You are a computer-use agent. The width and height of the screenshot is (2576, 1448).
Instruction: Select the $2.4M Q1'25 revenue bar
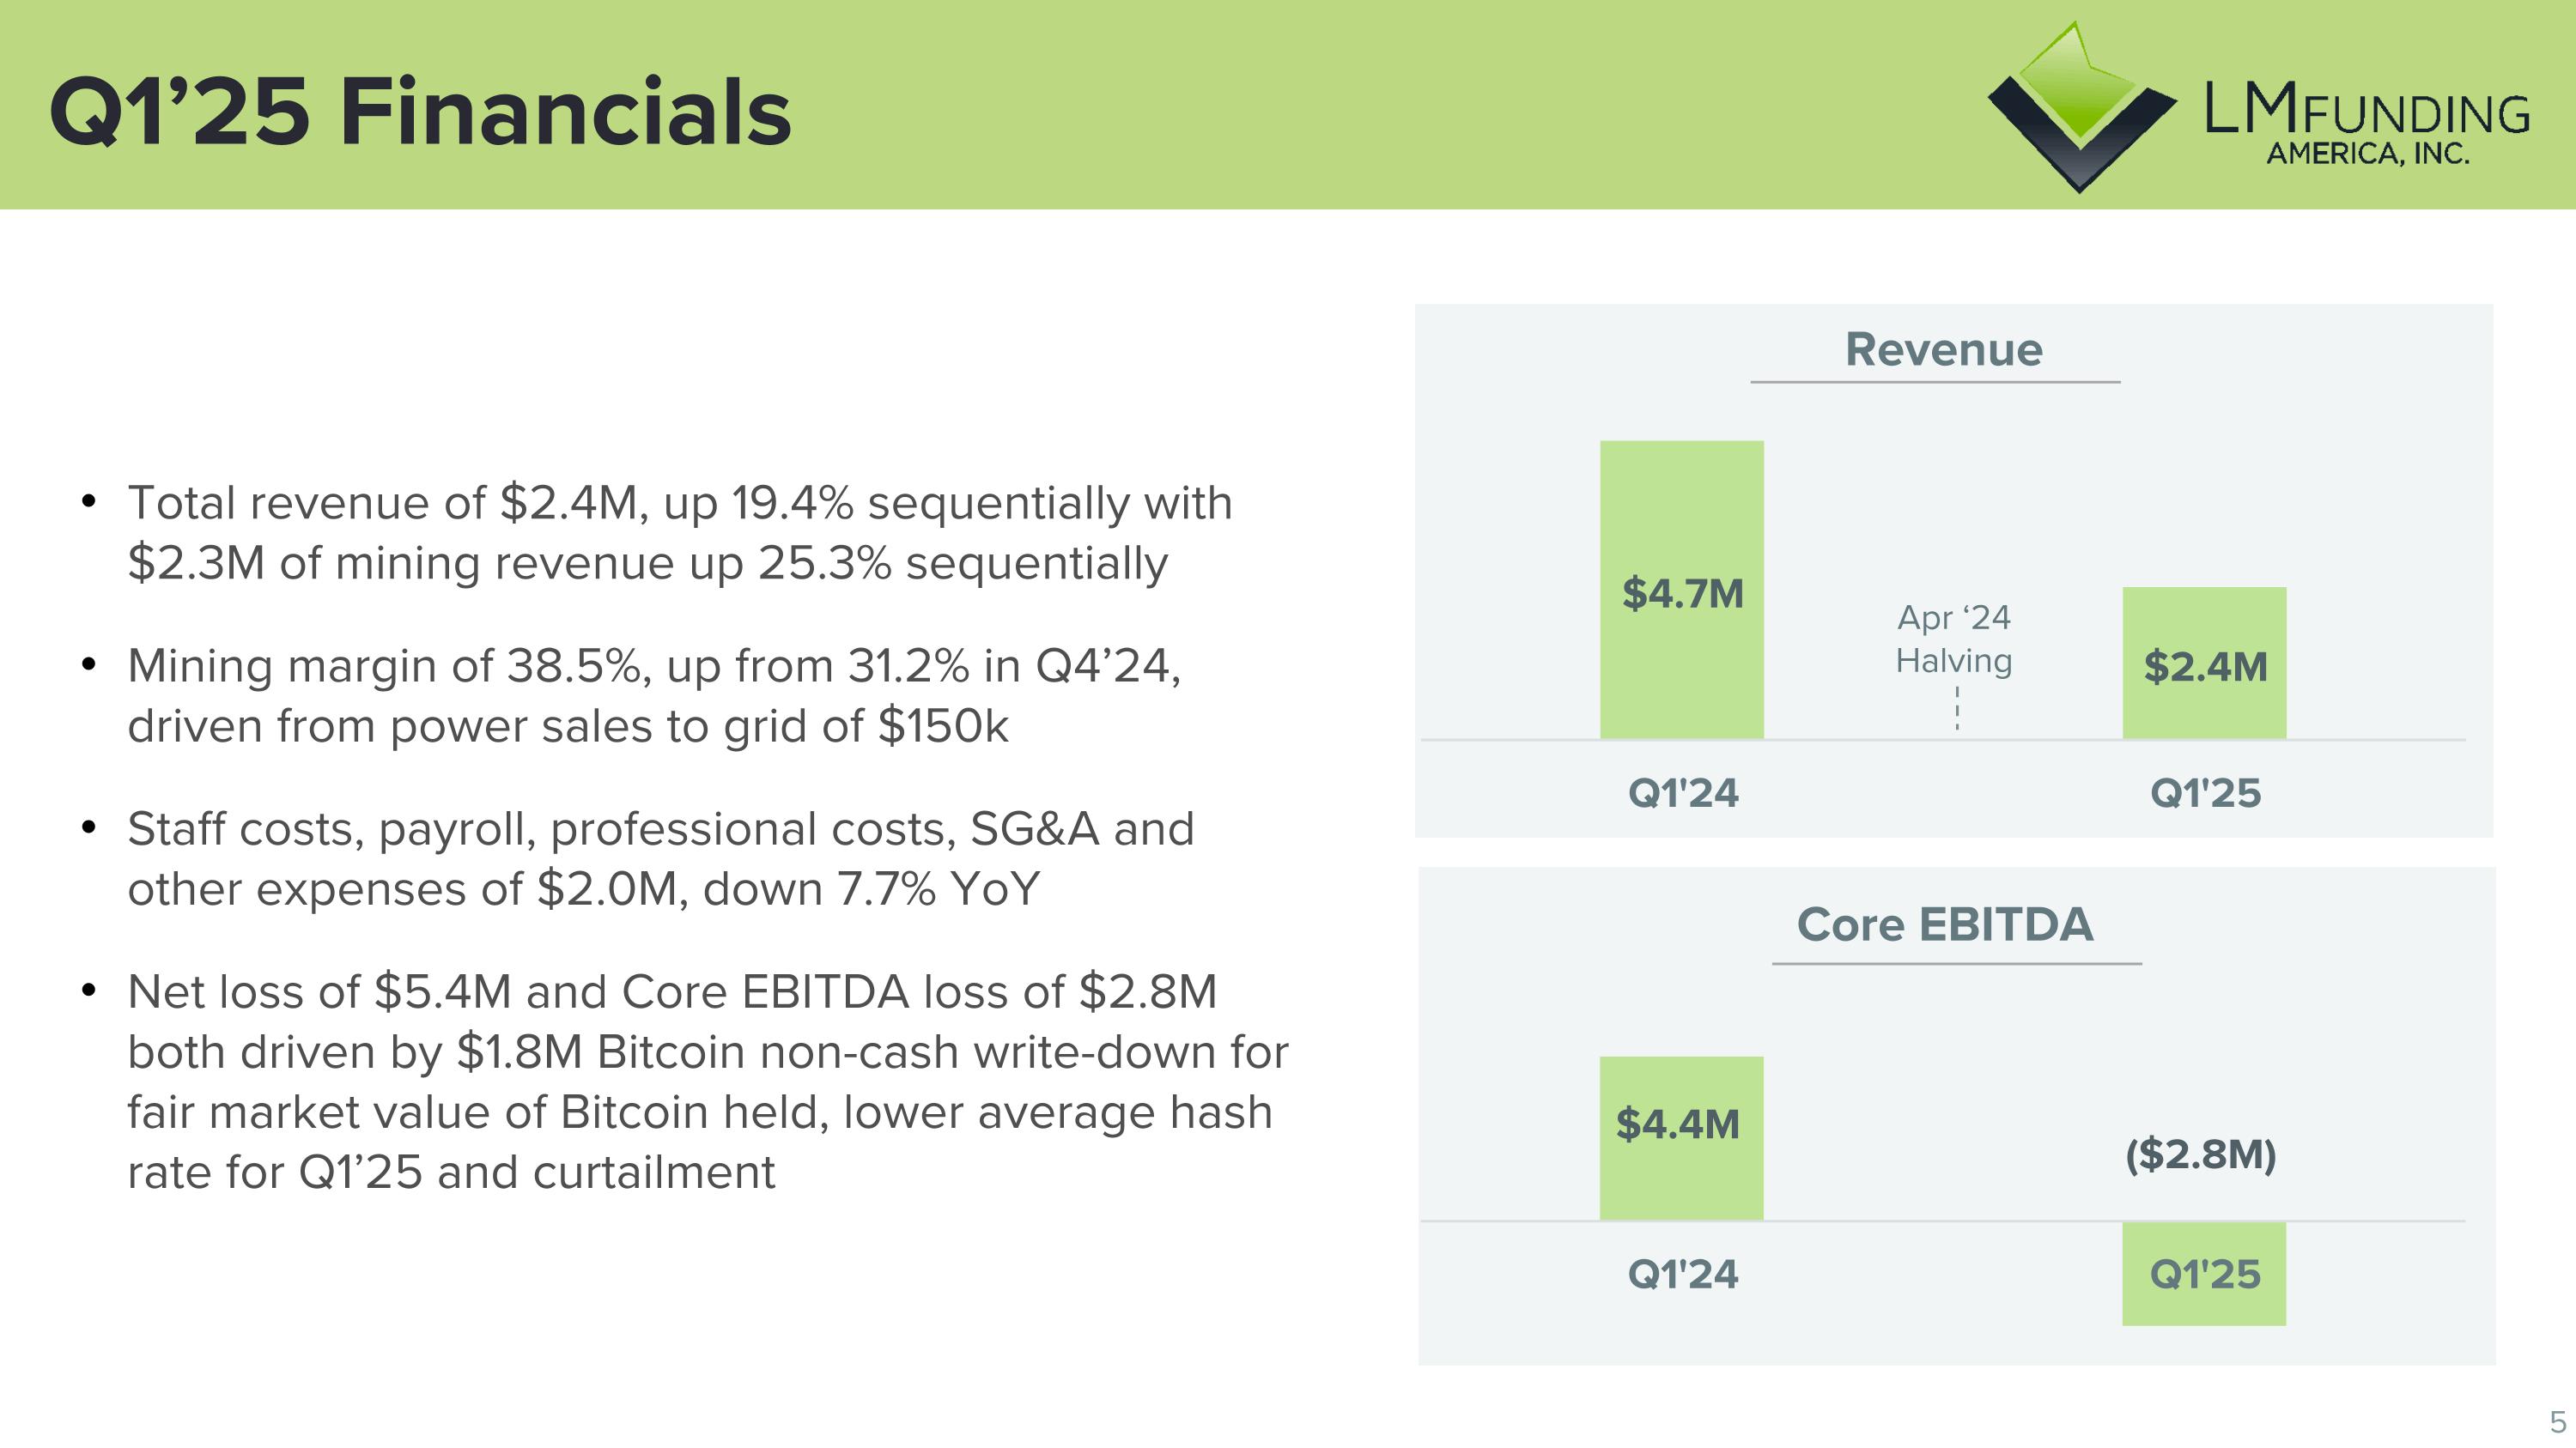2204,663
